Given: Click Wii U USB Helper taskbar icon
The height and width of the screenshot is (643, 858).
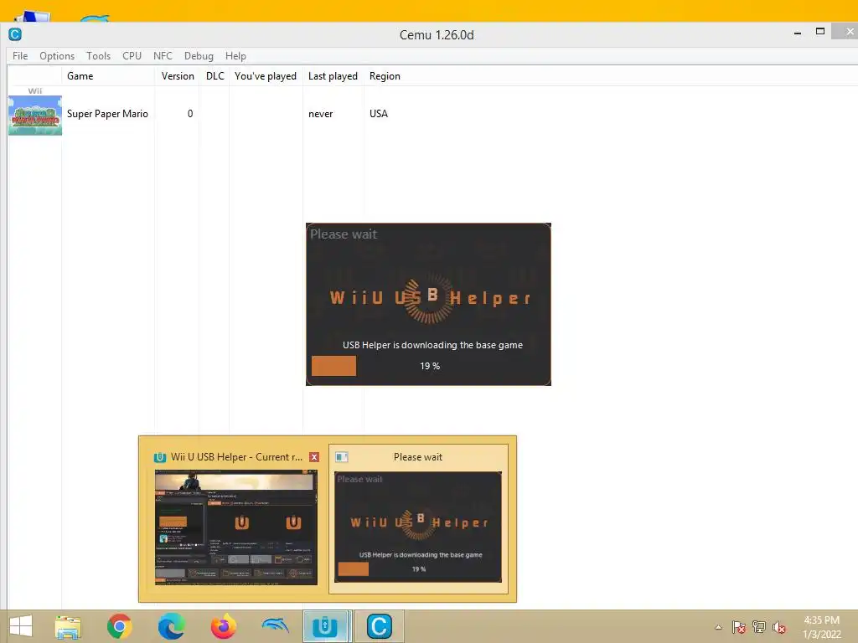Looking at the screenshot, I should point(325,626).
